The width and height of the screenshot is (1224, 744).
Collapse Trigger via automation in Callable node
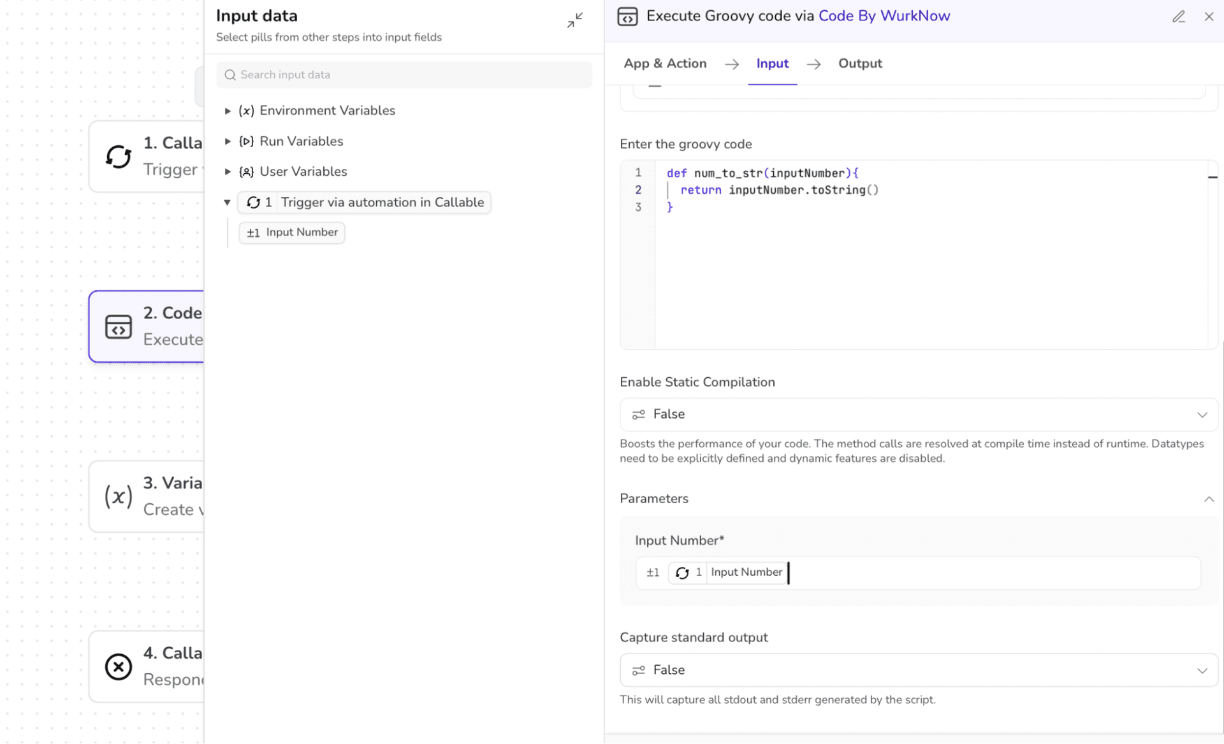click(x=227, y=203)
